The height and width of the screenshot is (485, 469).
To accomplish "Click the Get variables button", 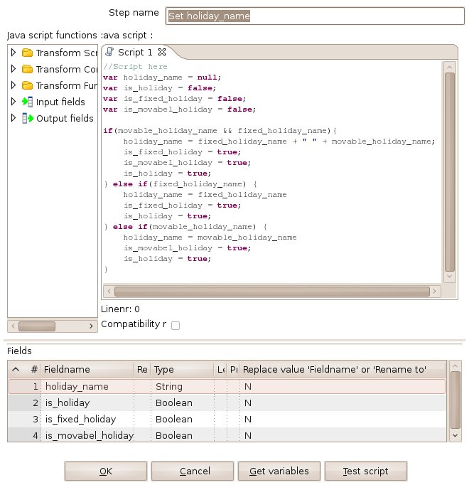I will point(279,471).
